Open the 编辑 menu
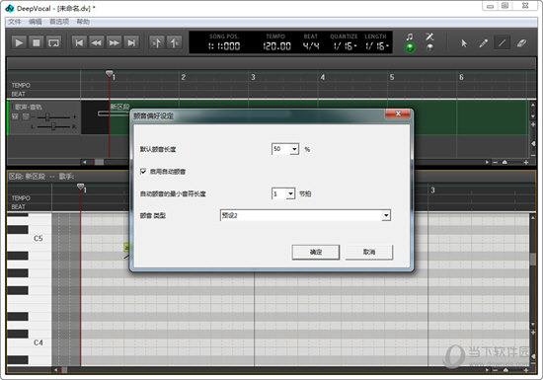Screen dimensions: 543x380 click(x=35, y=22)
